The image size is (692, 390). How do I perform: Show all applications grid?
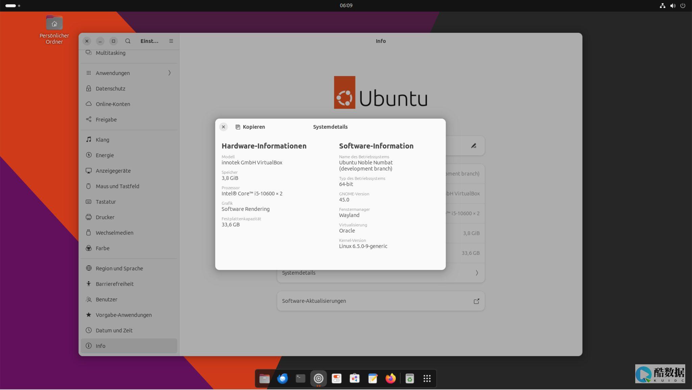coord(427,379)
